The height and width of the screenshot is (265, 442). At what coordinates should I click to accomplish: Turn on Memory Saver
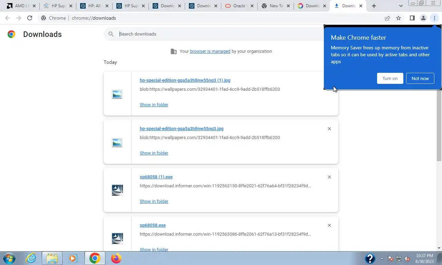390,78
